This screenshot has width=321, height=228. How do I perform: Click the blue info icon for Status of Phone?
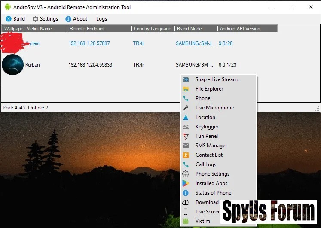click(186, 193)
